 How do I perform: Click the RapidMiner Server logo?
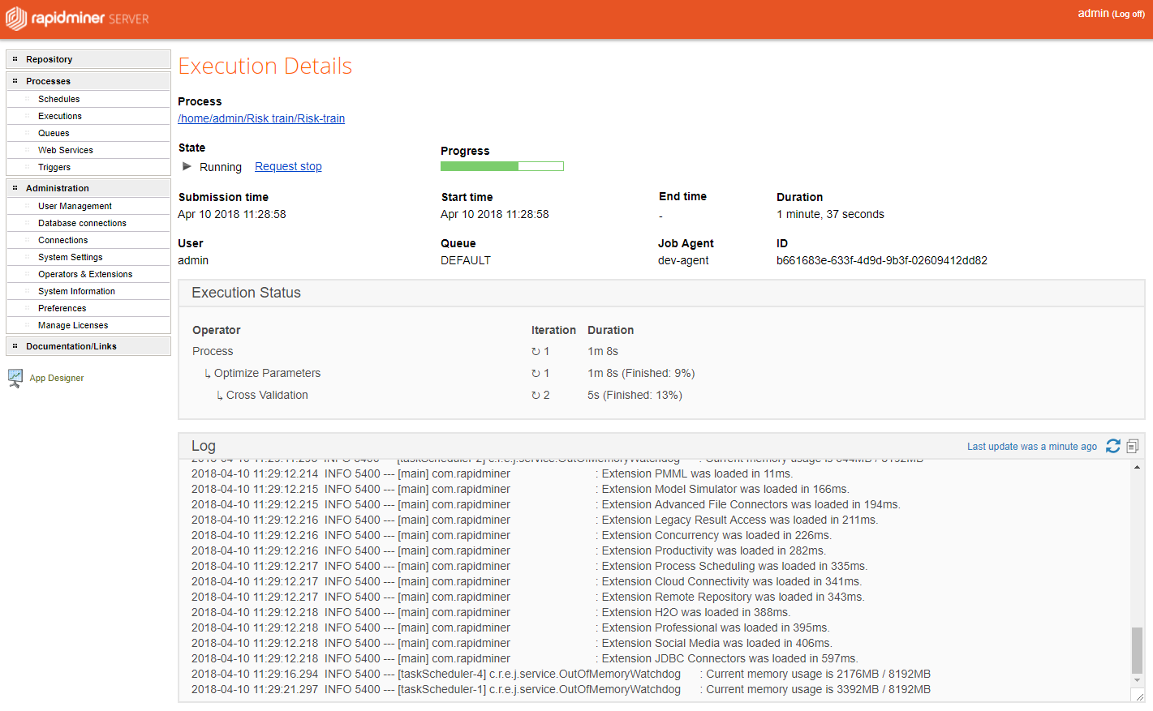tap(77, 19)
